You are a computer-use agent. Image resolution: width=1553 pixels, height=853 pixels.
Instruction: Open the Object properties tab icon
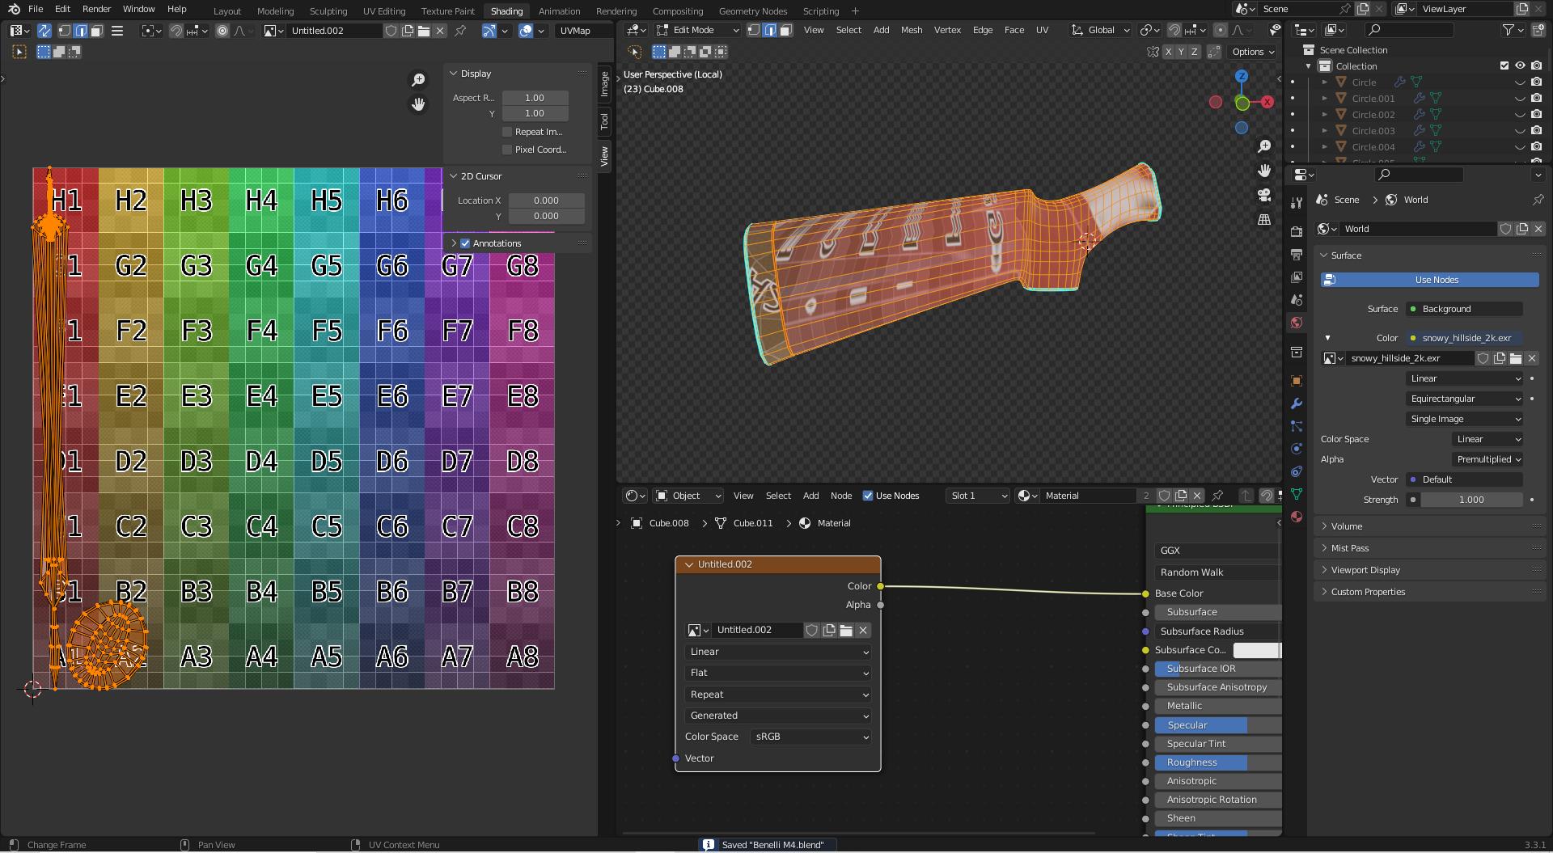tap(1297, 381)
